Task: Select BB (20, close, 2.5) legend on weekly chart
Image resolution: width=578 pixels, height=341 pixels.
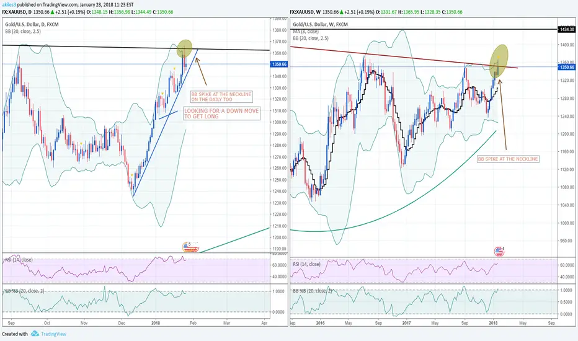Action: click(x=311, y=38)
